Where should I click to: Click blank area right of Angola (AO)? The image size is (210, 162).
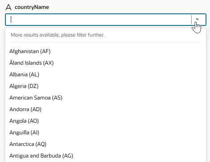coord(122,121)
